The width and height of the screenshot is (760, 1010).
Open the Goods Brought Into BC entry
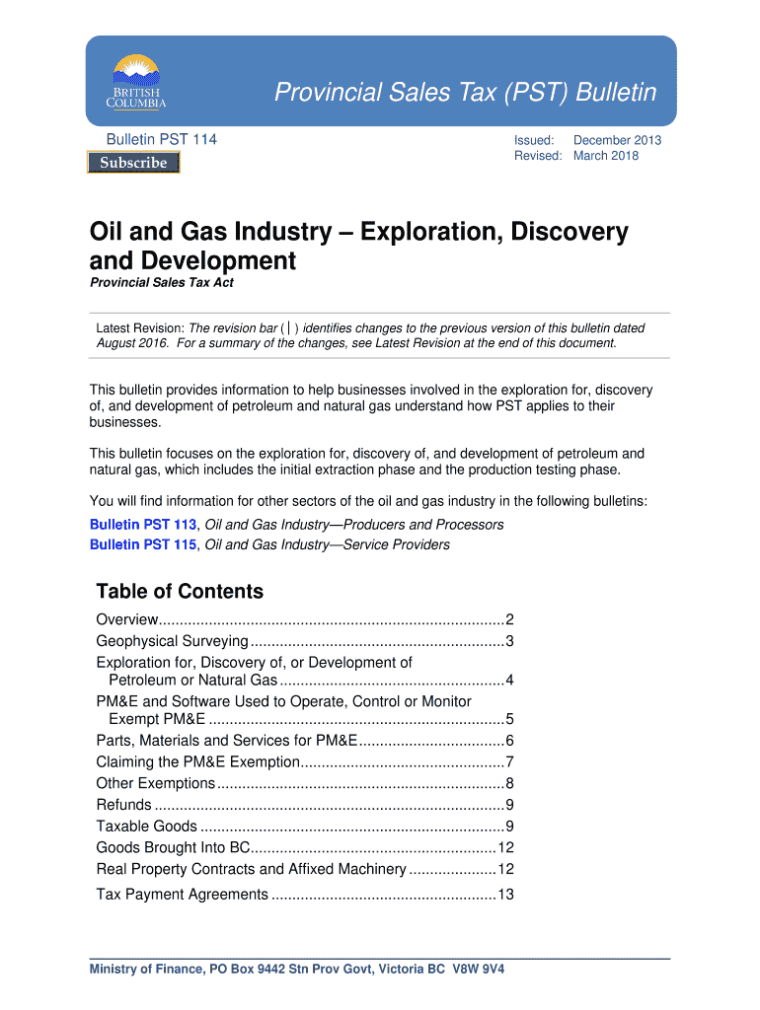(172, 848)
